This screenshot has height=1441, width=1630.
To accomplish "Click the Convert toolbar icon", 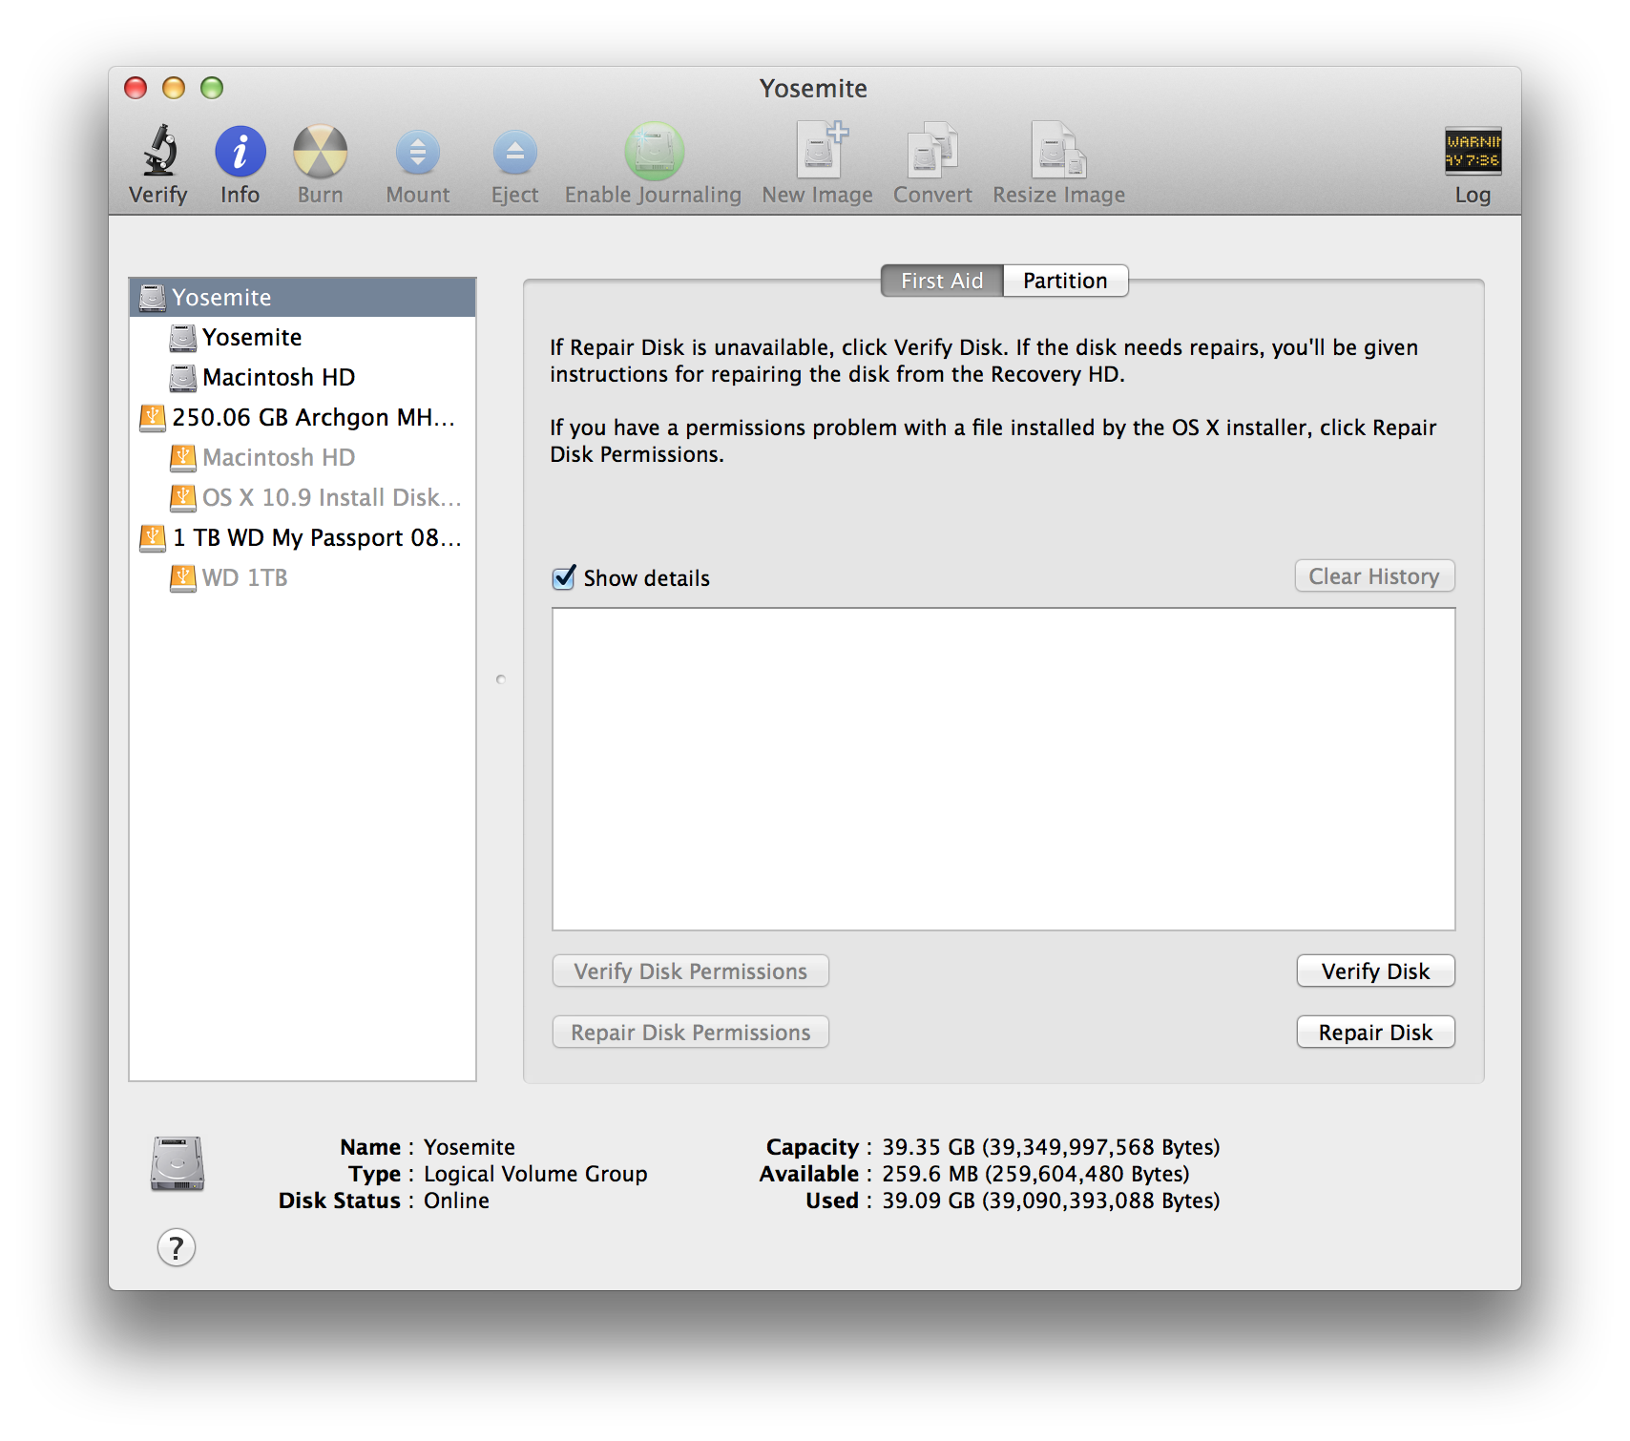I will 932,150.
